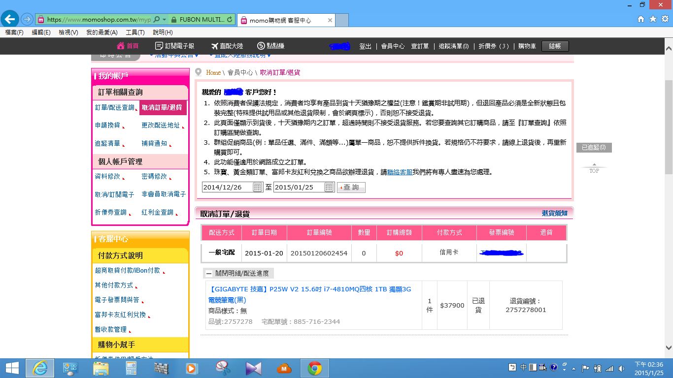Open the GIGABYTE 技嘉 P25W V2 product link
The image size is (673, 378).
pos(310,294)
